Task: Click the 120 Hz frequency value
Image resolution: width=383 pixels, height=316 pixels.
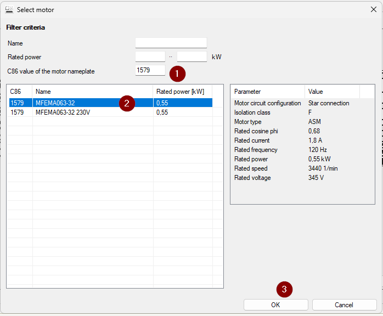Action: [x=317, y=150]
